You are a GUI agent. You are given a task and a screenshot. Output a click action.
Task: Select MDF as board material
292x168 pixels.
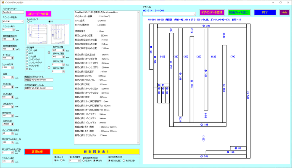point(28,53)
